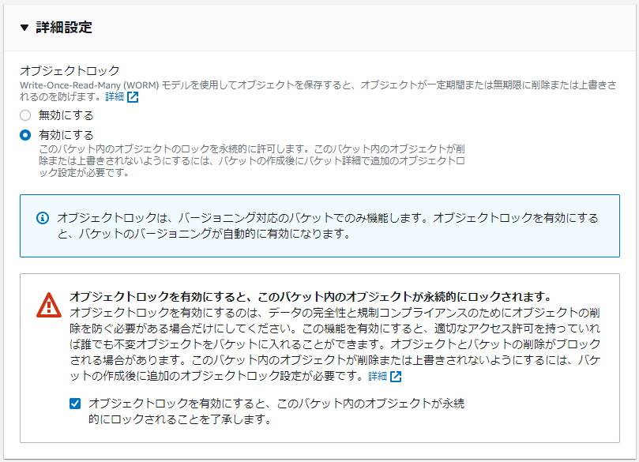Click the external link icon after the WORM description
The width and height of the screenshot is (639, 462).
pyautogui.click(x=133, y=97)
